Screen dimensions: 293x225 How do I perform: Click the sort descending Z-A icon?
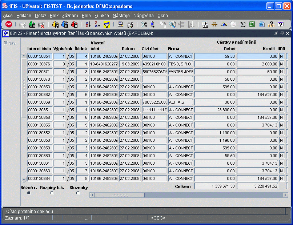(x=97, y=24)
